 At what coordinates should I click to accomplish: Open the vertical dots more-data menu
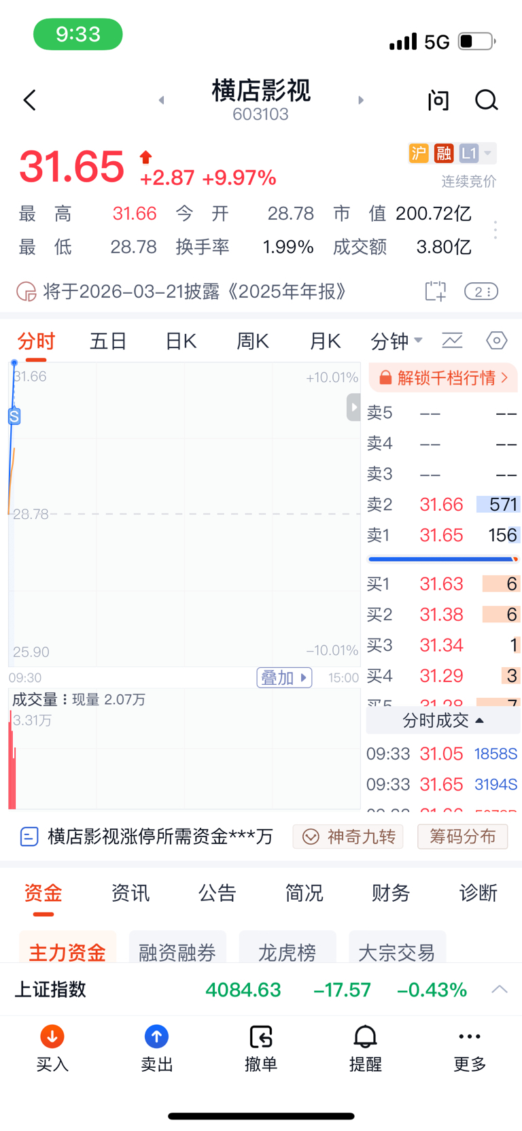(495, 230)
